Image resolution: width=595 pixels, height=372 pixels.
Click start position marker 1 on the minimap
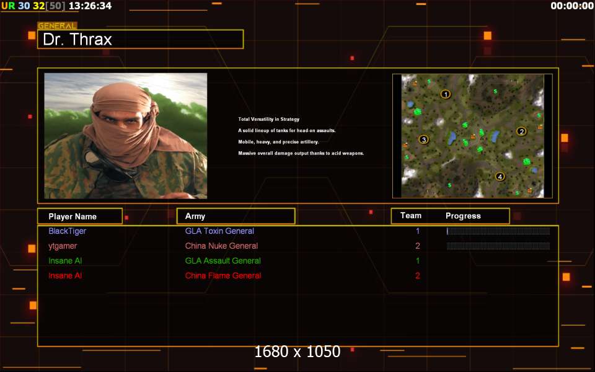pyautogui.click(x=446, y=94)
